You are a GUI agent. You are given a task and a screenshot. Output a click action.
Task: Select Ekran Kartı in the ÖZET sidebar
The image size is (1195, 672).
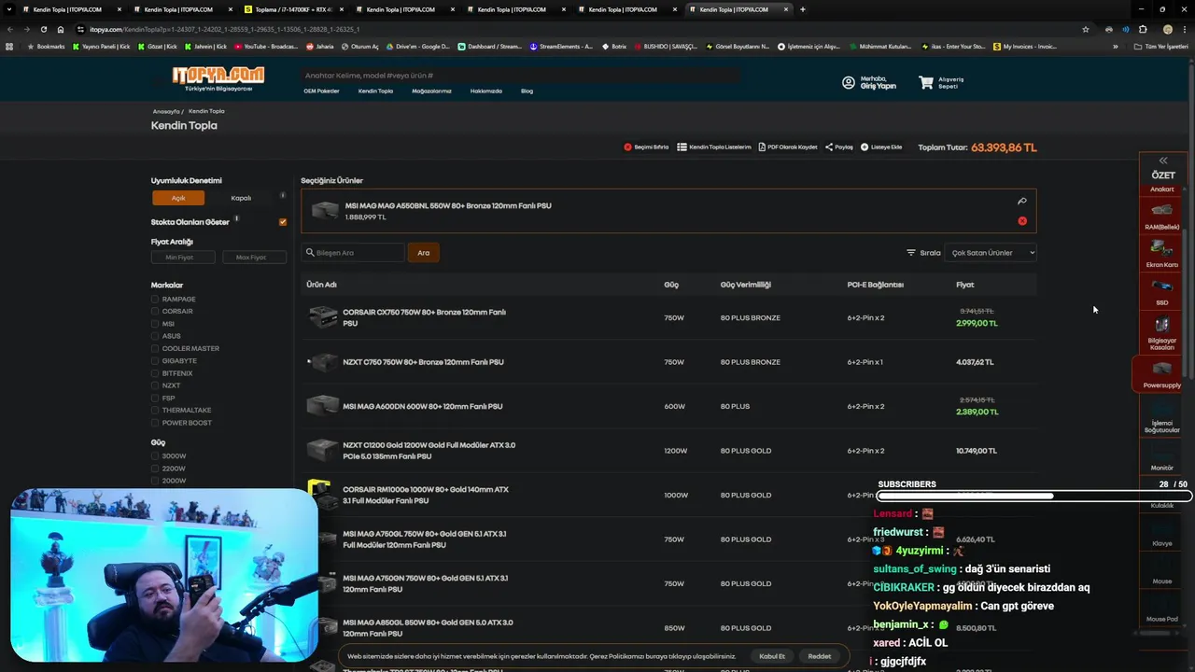click(x=1162, y=254)
